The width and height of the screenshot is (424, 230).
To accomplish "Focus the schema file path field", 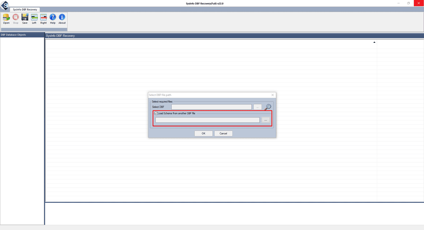I will (207, 120).
